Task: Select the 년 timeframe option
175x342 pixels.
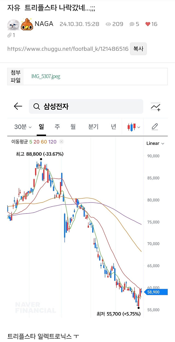Action: [113, 127]
